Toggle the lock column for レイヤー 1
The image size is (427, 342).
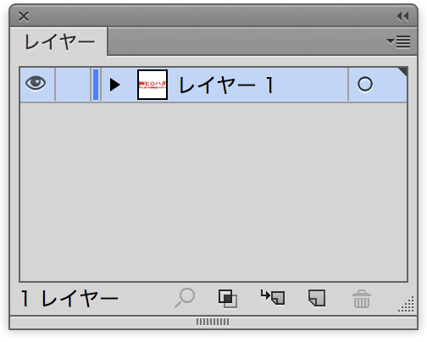coord(73,84)
